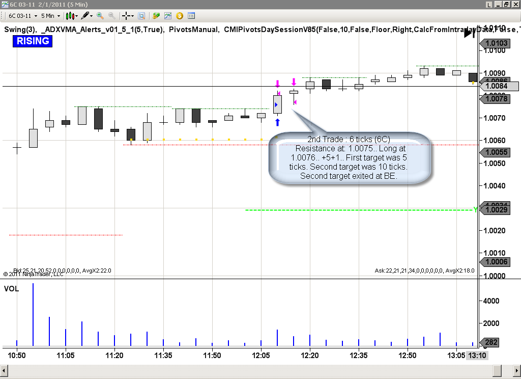
Task: Click the 1.0103 price marker
Action: click(x=495, y=43)
